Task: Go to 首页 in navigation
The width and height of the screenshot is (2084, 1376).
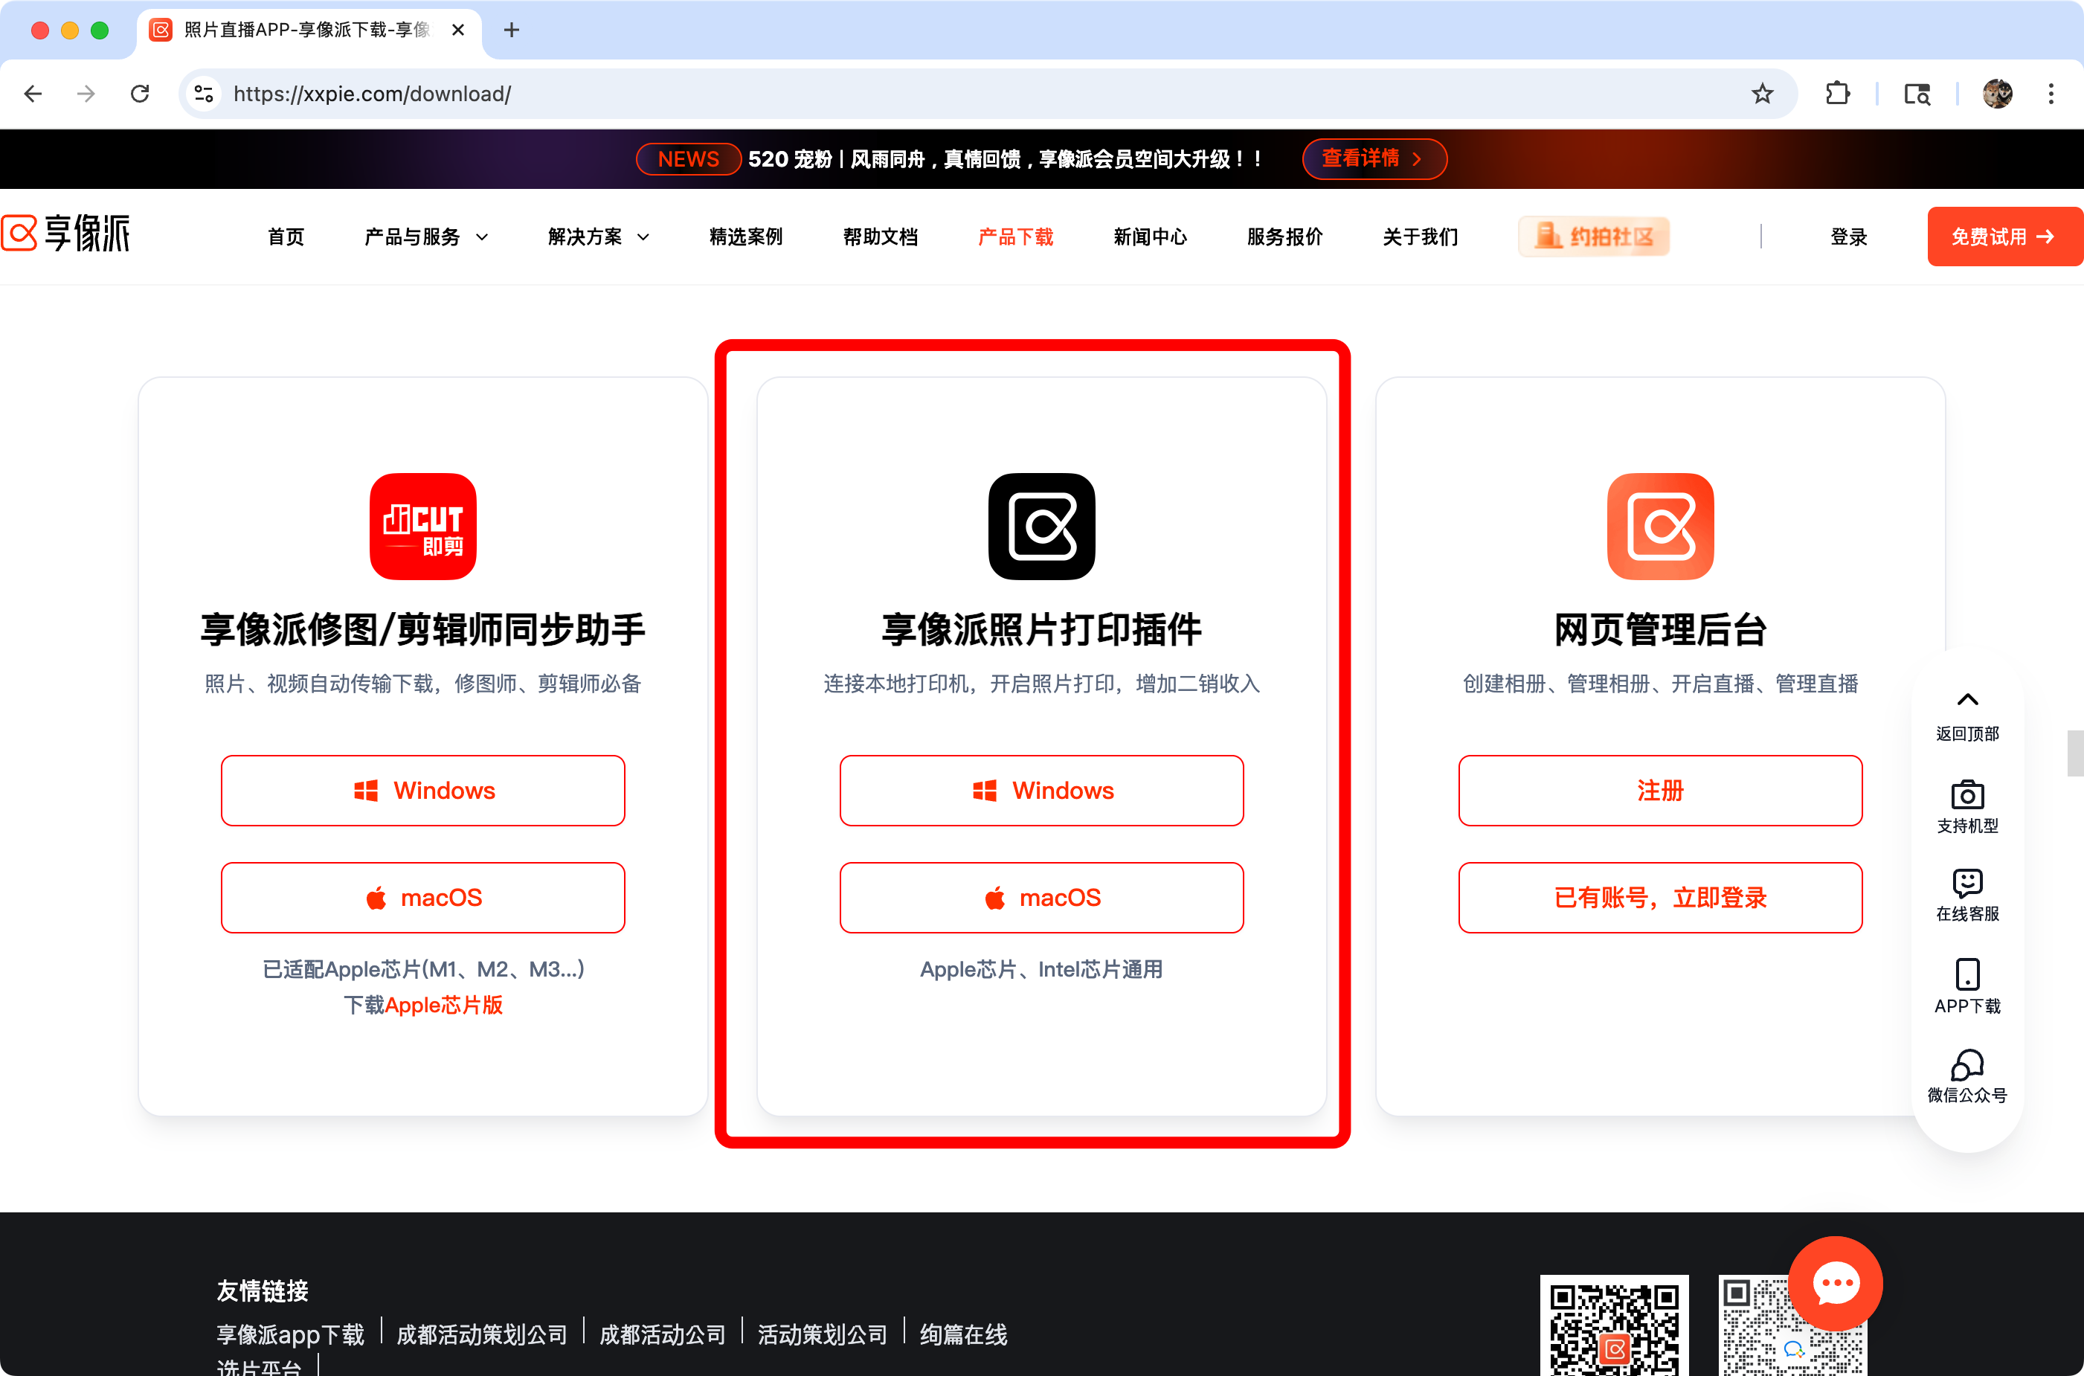Action: 286,237
